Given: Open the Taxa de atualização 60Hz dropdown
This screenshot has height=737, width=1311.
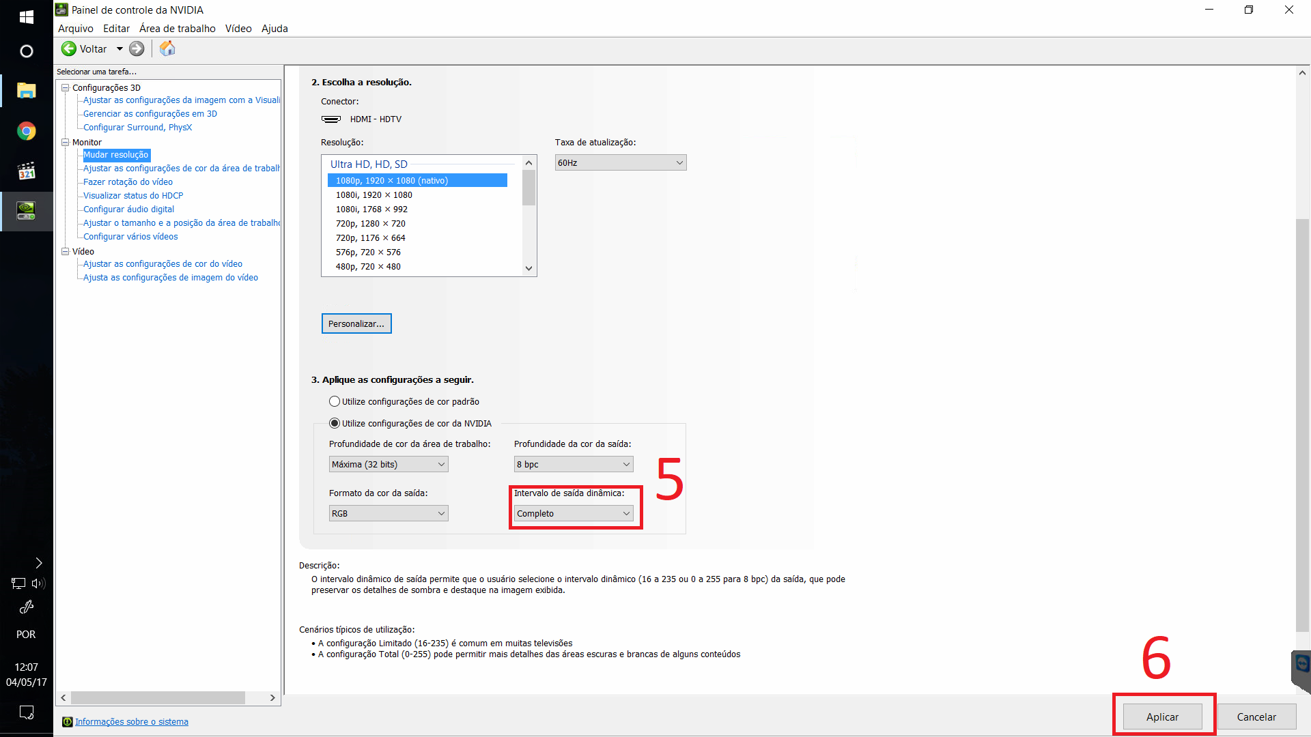Looking at the screenshot, I should click(x=620, y=162).
